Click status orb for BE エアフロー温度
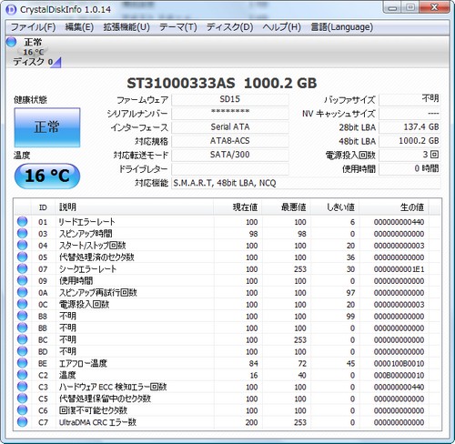The image size is (455, 444). click(x=22, y=363)
